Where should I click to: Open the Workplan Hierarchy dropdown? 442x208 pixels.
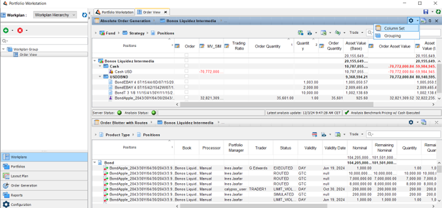click(x=55, y=15)
